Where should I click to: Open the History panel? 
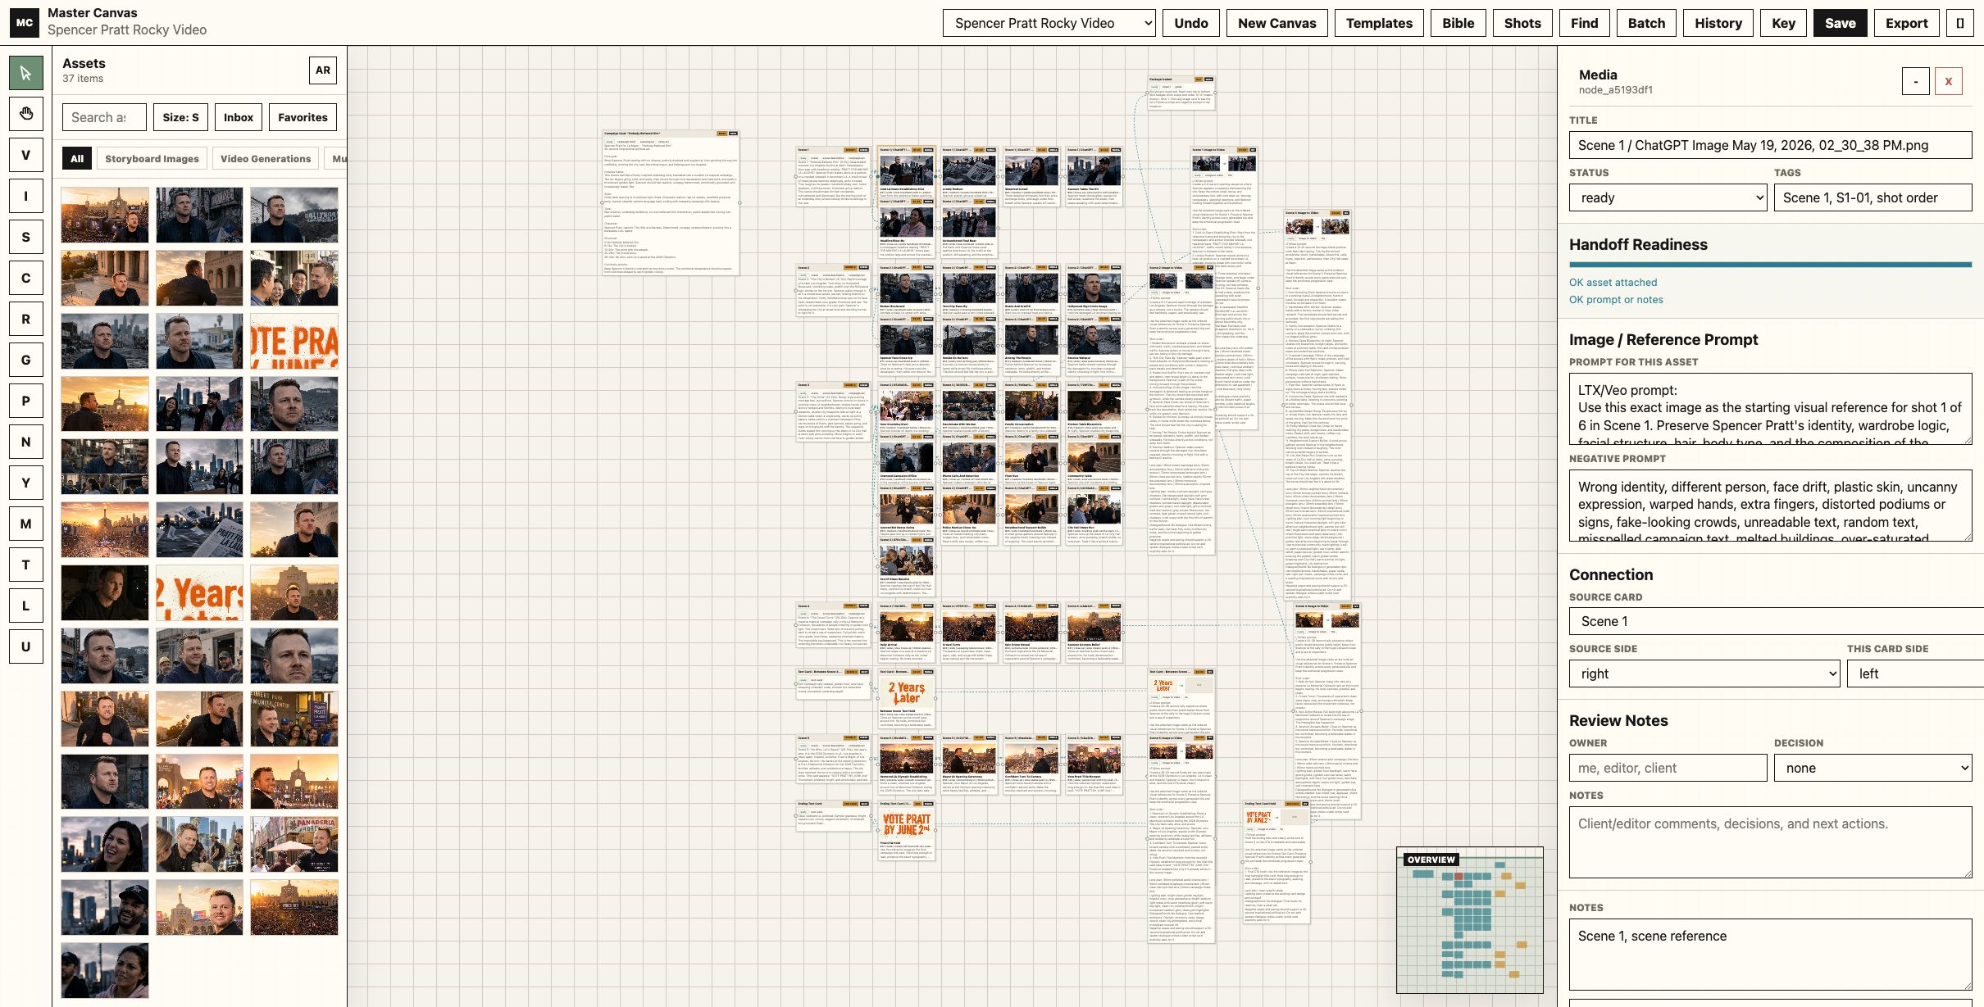[1718, 23]
